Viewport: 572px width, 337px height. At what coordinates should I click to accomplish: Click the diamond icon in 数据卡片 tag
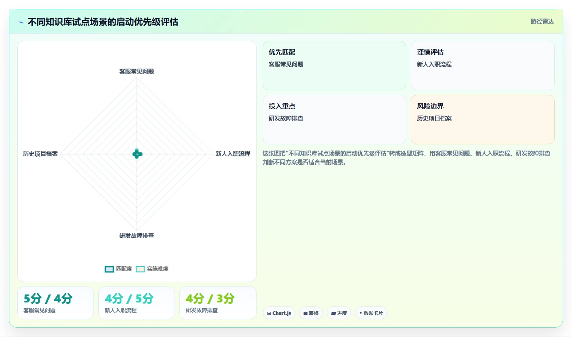(x=361, y=313)
